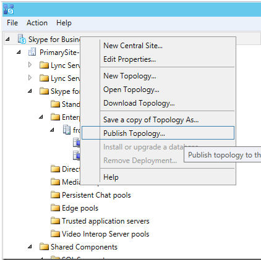Click the second computer icon under the pool

coord(77,156)
